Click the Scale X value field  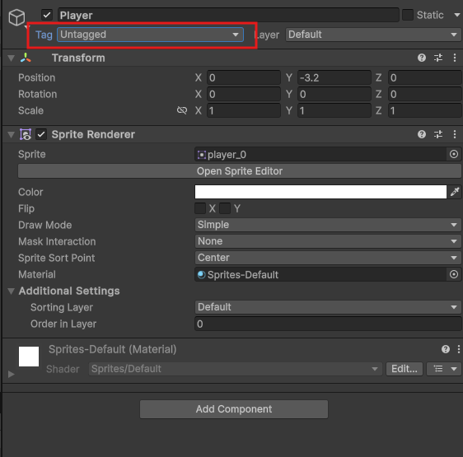coord(244,110)
